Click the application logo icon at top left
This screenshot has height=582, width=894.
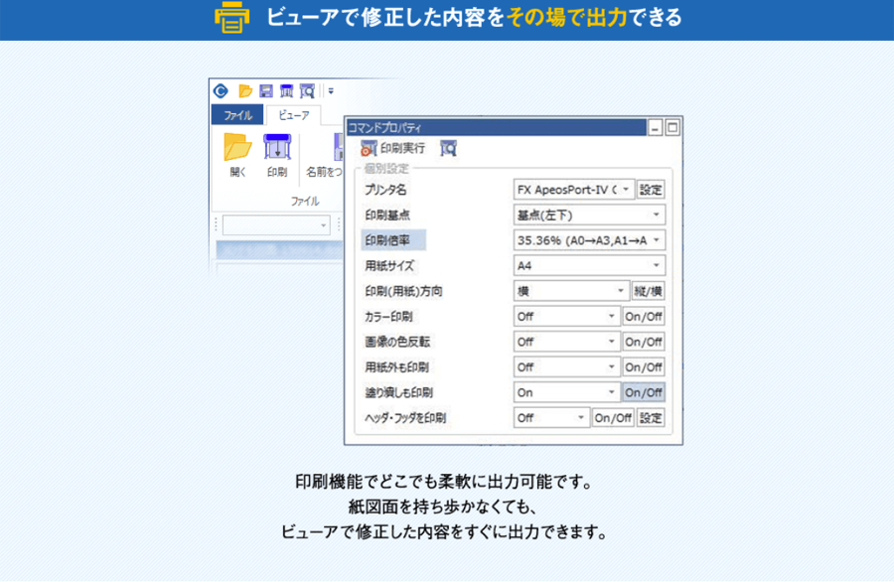[x=223, y=90]
